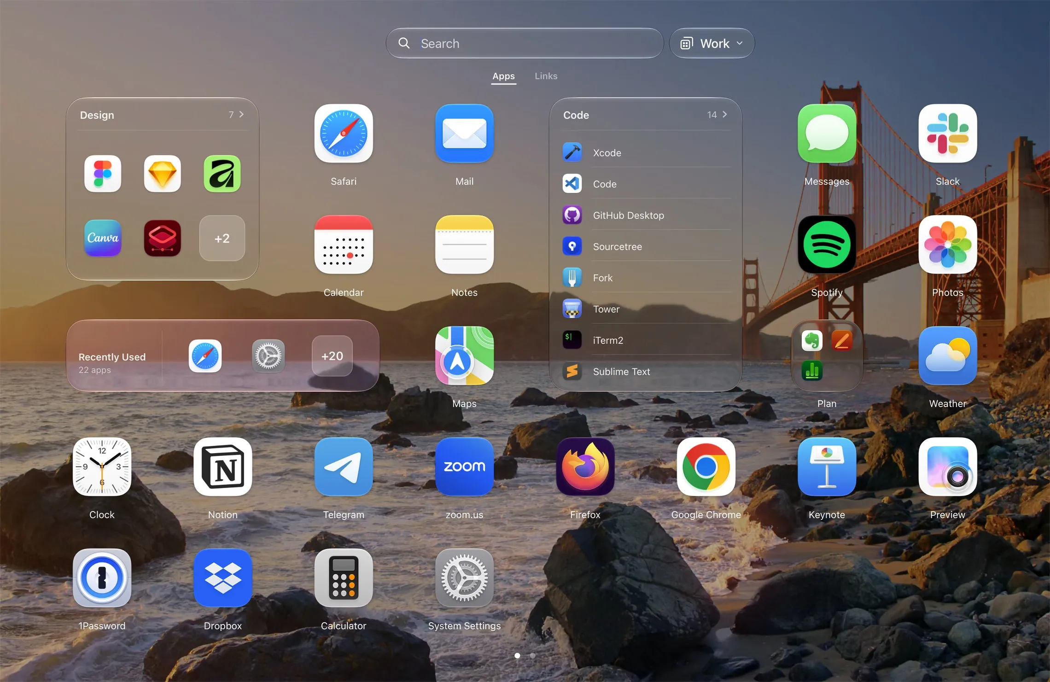
Task: Switch to the Links tab
Action: point(546,76)
